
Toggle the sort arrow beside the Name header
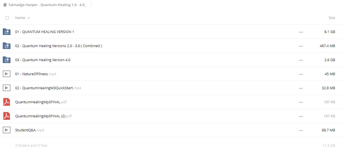(29, 18)
